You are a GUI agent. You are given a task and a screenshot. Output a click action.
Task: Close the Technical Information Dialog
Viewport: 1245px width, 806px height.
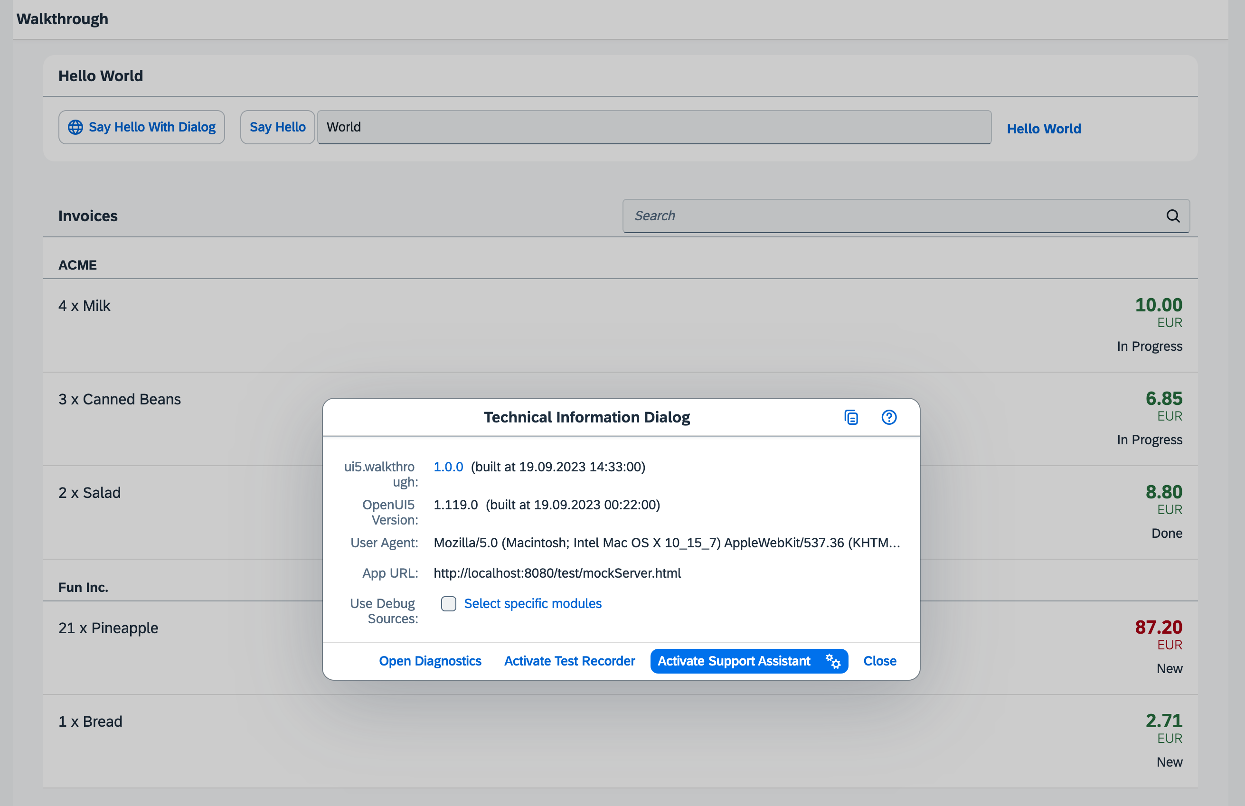point(879,661)
